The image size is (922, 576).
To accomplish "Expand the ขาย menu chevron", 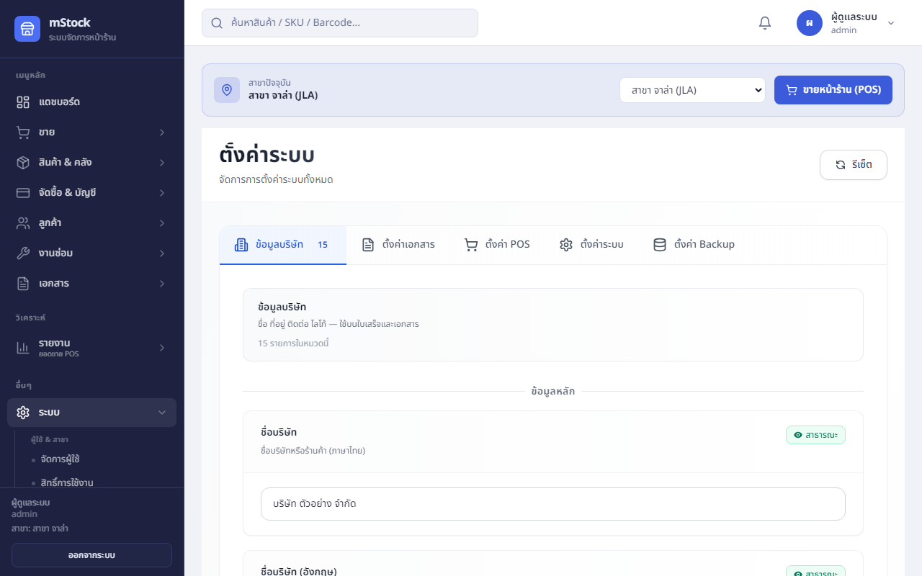I will pyautogui.click(x=162, y=132).
